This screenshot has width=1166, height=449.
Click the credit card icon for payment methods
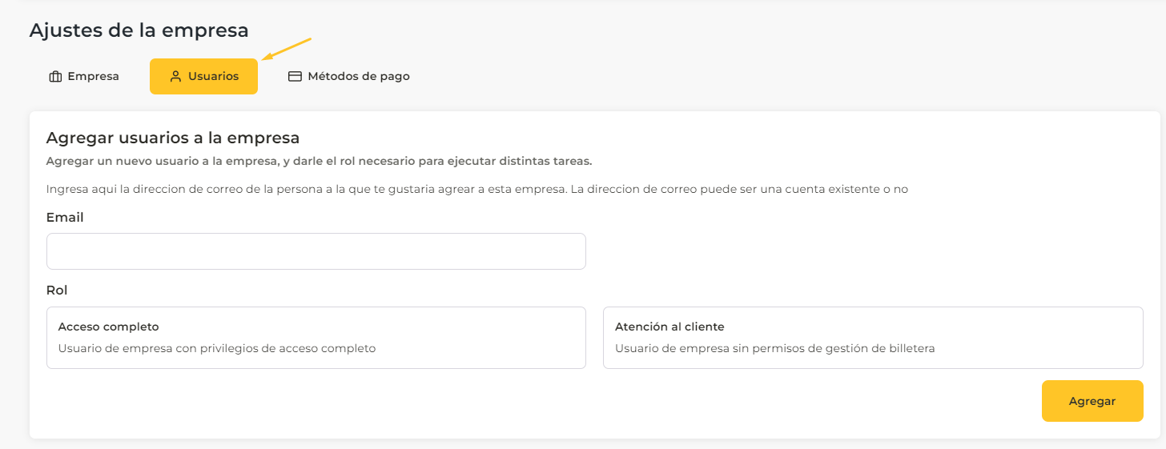click(295, 77)
